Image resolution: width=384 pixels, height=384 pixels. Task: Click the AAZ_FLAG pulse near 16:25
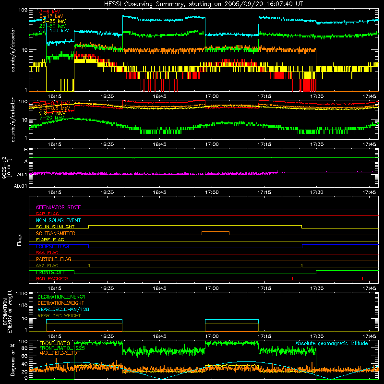click(x=89, y=265)
